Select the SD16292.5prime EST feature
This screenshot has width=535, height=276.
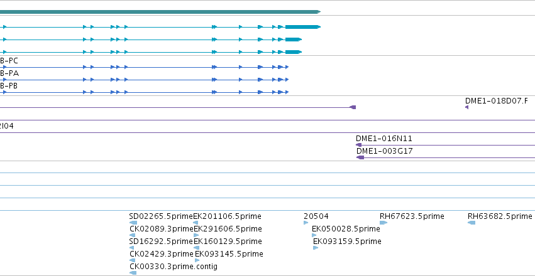tap(161, 242)
